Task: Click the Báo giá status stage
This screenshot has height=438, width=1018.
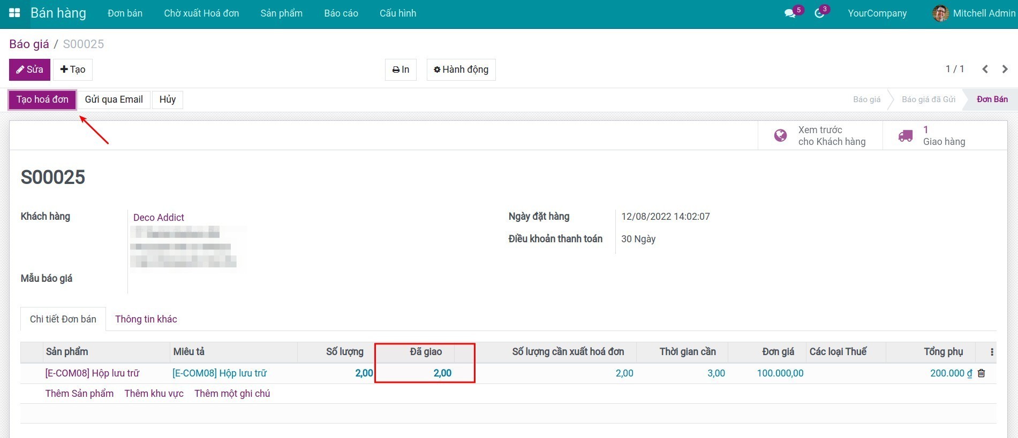Action: (866, 99)
